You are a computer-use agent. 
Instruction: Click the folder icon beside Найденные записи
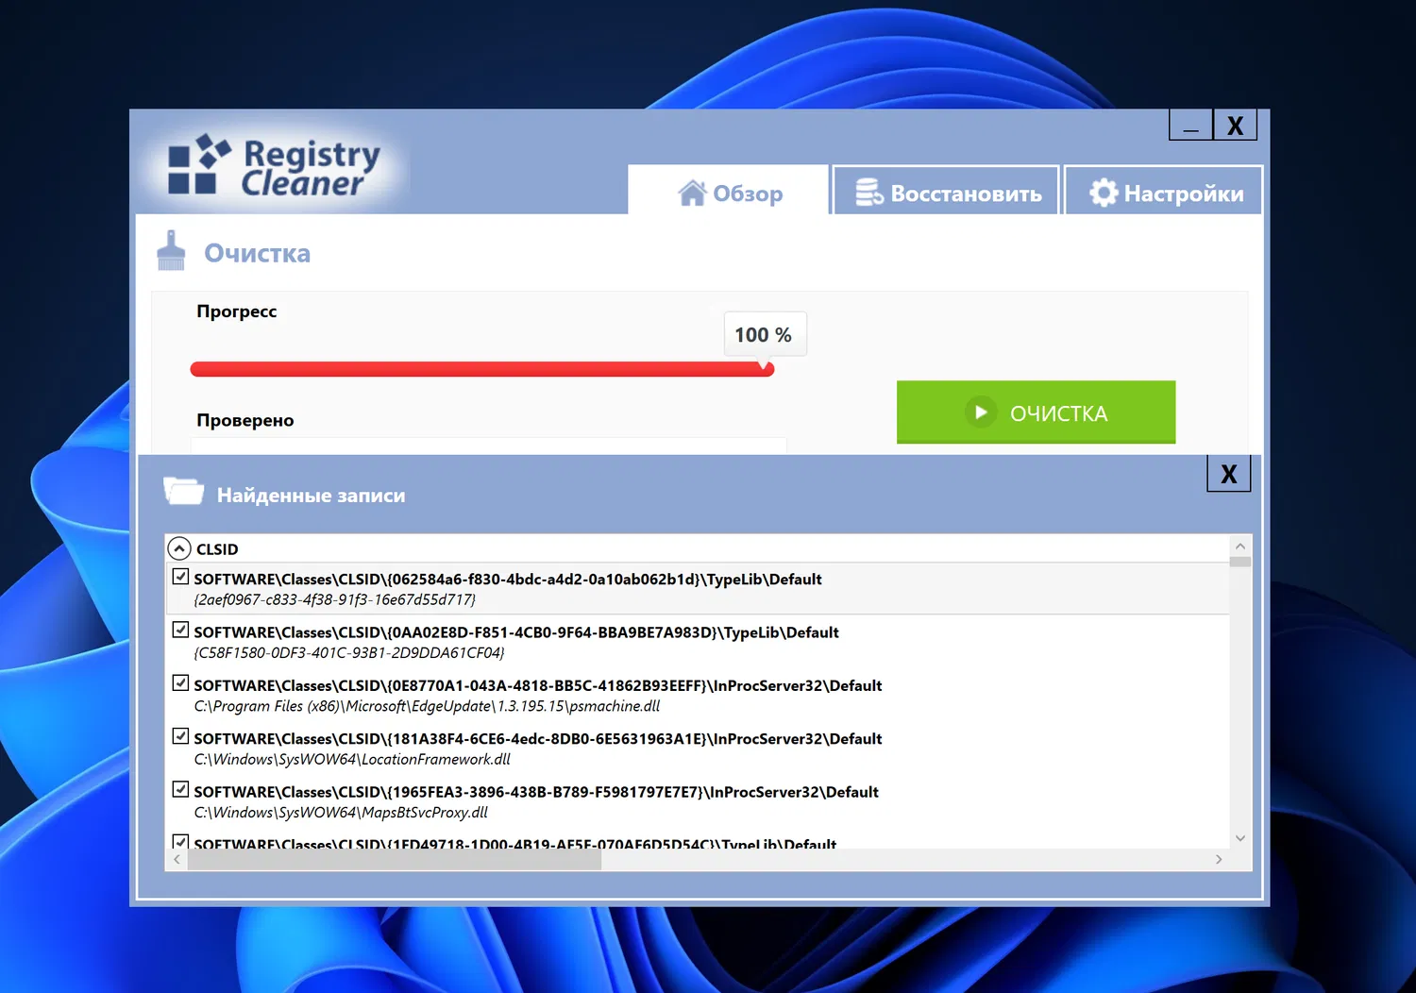tap(183, 491)
